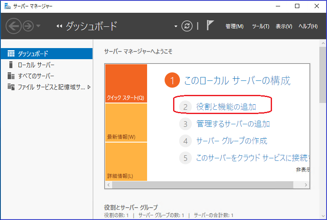Viewport: 327px width, 220px height.
Task: Select すべてのサーバー in the sidebar
Action: (47, 76)
